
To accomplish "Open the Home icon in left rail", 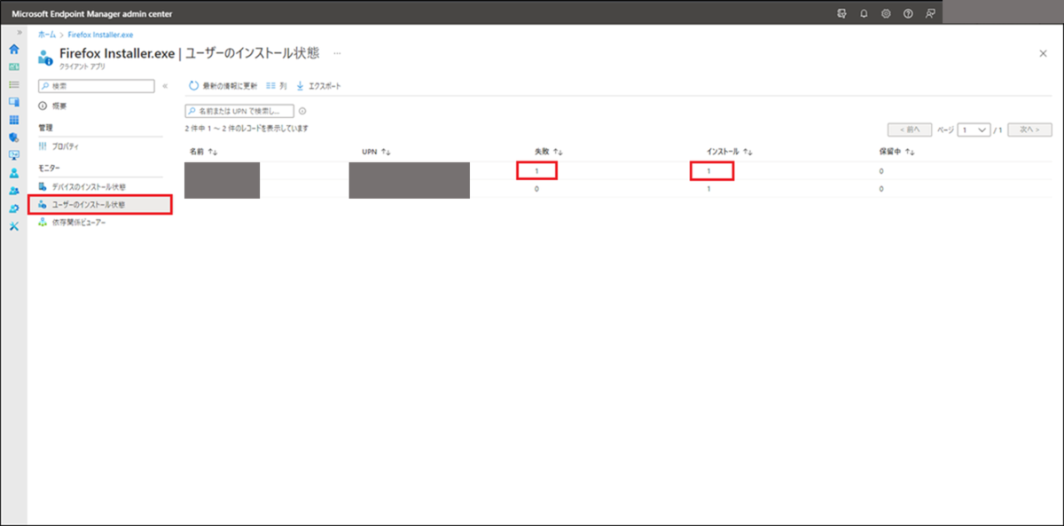I will pos(13,49).
